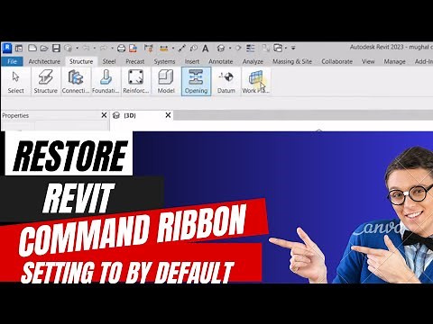Click the collapsed Work Plane panel button
Viewport: 433px width, 324px height.
point(256,81)
